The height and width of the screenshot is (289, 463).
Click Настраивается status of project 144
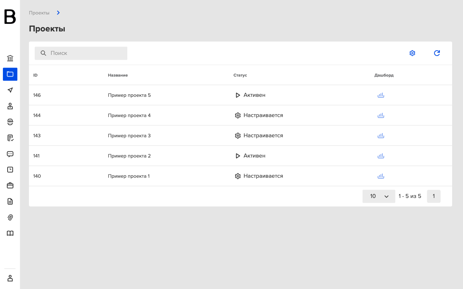point(259,115)
